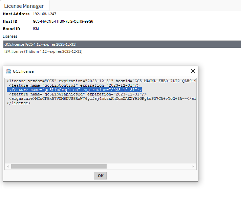Image resolution: width=241 pixels, height=198 pixels.
Task: Click the Brand ID value iSM
Action: 36,29
